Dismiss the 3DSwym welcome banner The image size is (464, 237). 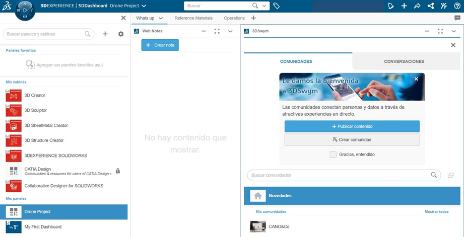coord(416,79)
